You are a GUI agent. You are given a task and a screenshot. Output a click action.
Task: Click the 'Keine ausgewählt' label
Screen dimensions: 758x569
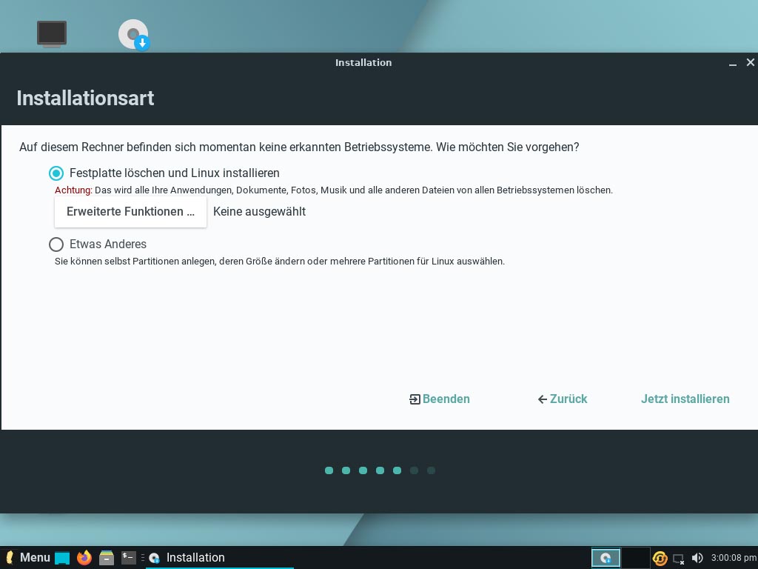(x=259, y=211)
